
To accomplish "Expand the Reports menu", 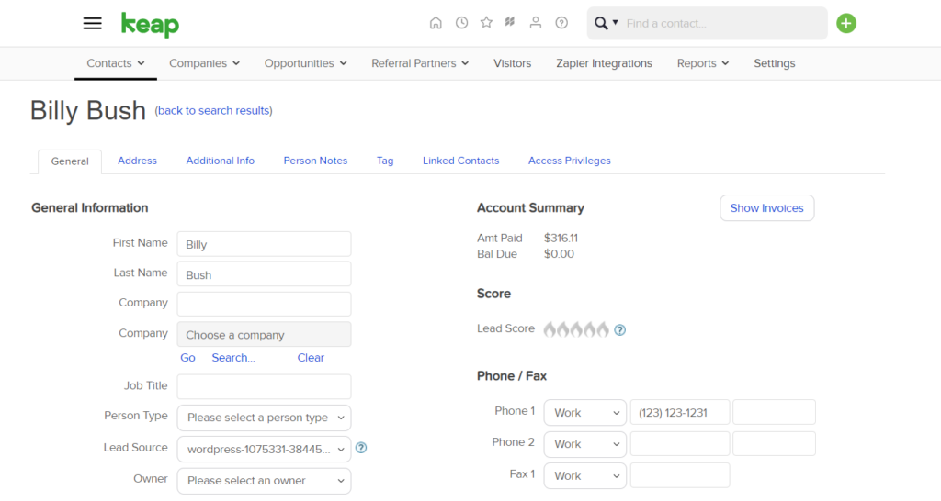I will (703, 63).
